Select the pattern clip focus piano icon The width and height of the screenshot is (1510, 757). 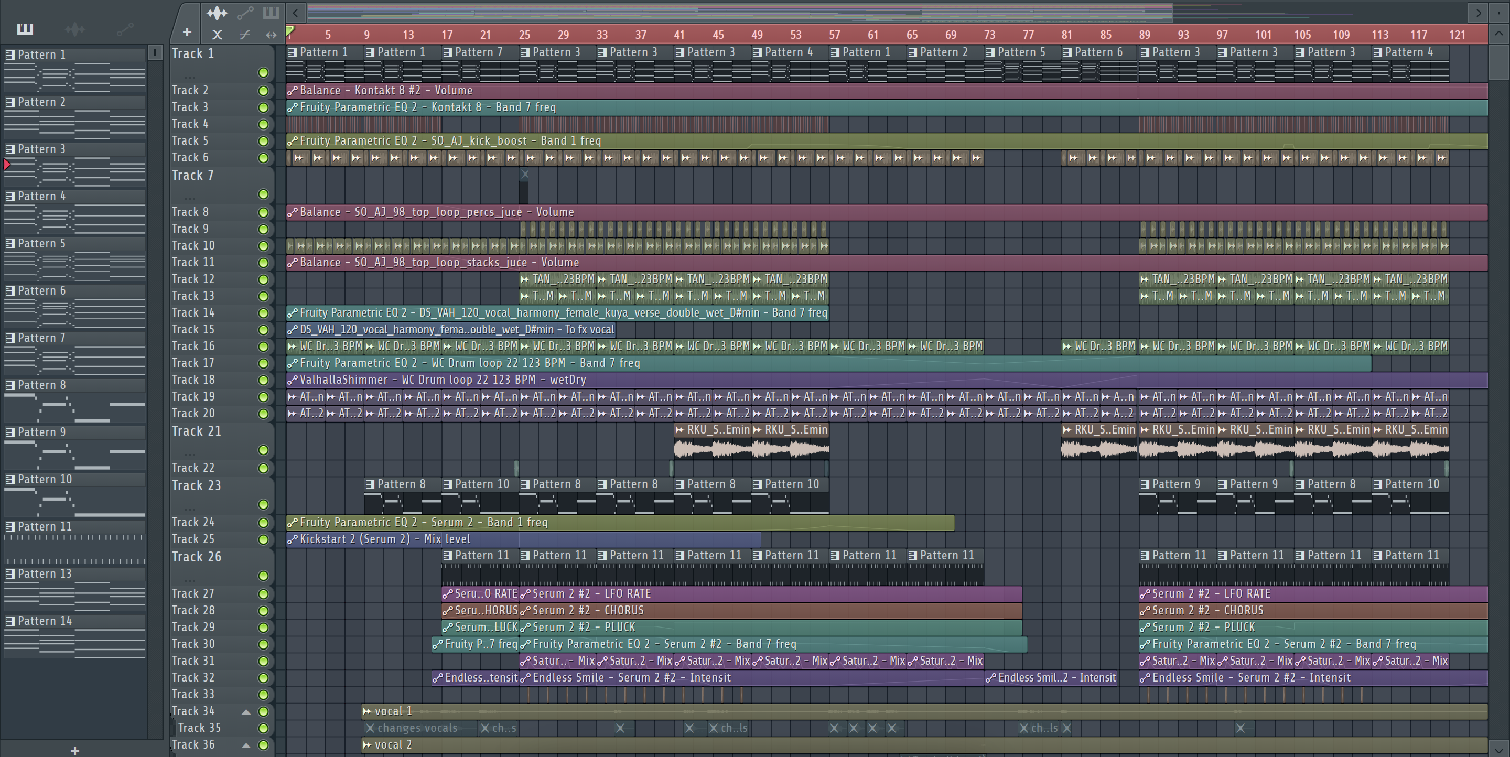271,12
